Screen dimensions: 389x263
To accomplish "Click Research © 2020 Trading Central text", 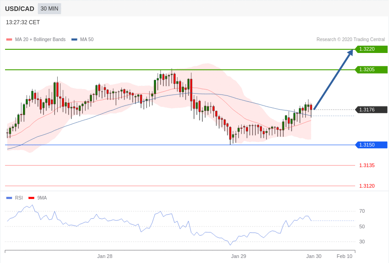I will pyautogui.click(x=351, y=39).
